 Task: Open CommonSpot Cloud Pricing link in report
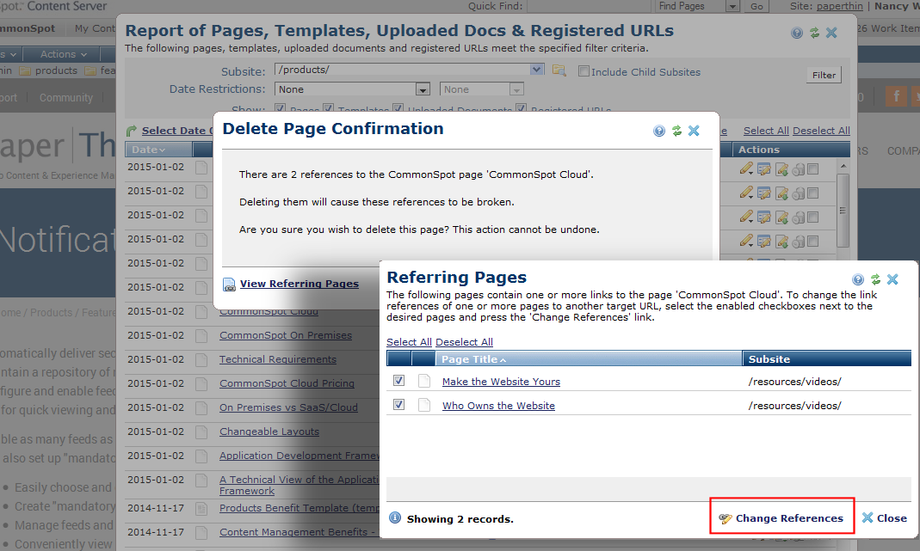[x=287, y=383]
